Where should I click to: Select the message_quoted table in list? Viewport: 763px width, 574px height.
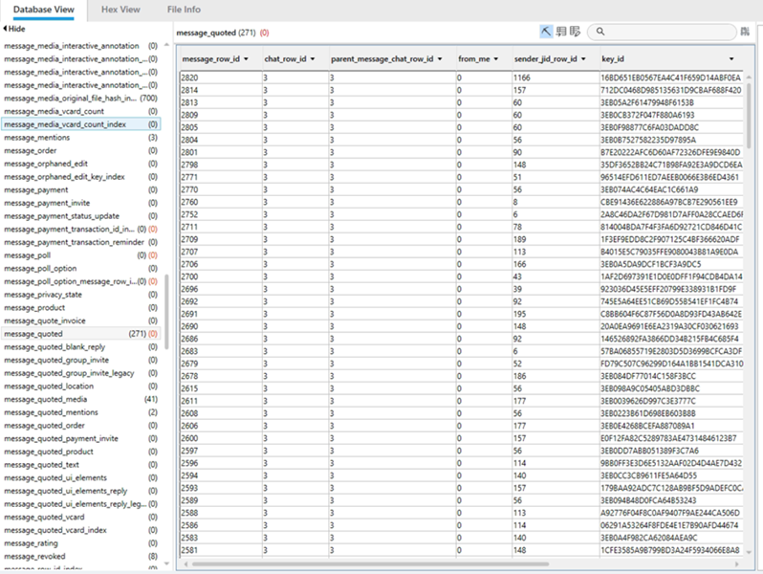coord(80,334)
